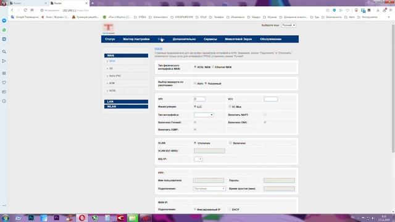Open the Сервисы menu tab
395x222 pixels.
210,39
